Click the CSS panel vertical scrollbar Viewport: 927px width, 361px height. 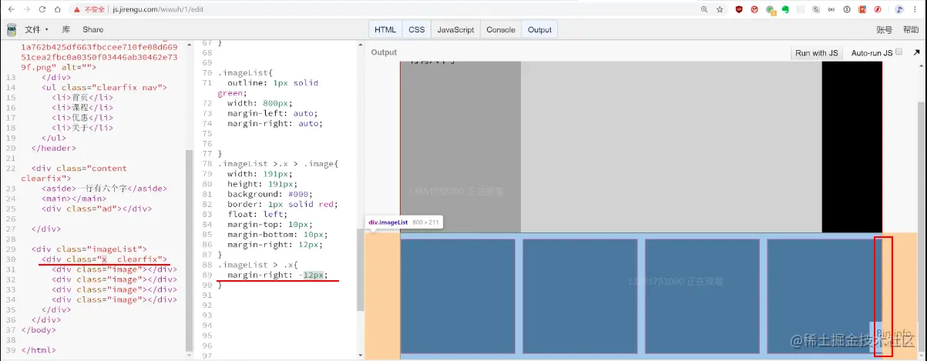(360, 269)
